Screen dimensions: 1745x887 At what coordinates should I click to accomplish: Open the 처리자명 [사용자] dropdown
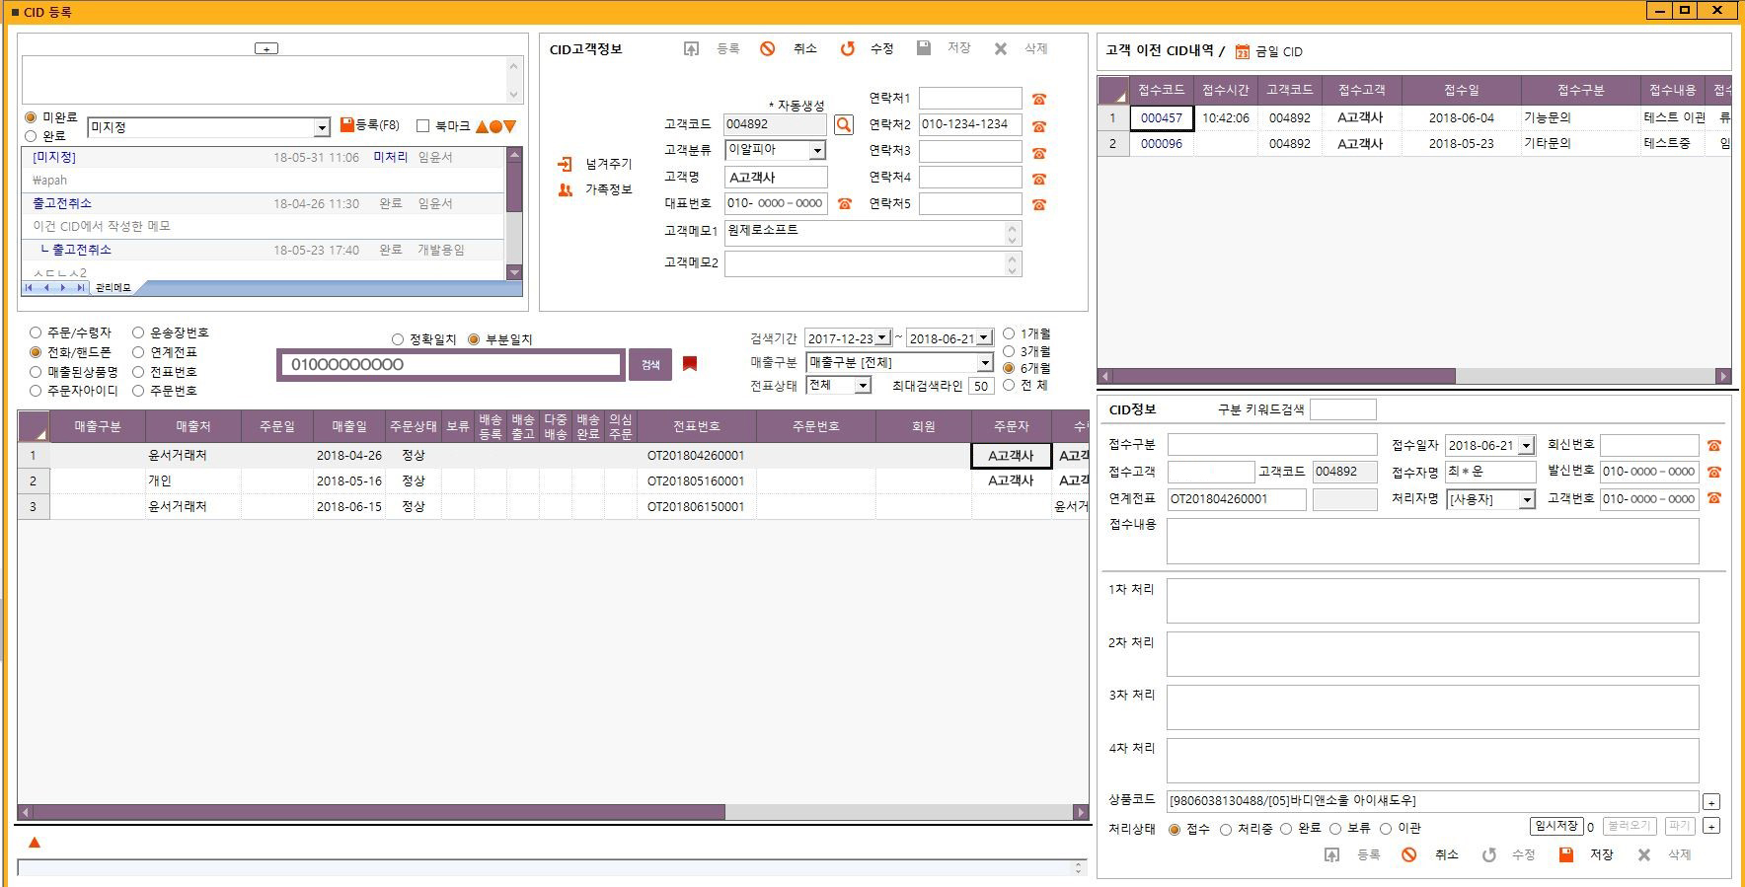[1527, 500]
